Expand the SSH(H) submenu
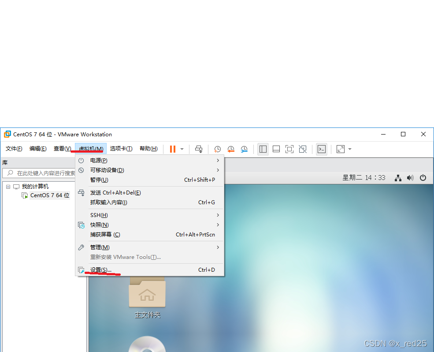 coord(149,215)
